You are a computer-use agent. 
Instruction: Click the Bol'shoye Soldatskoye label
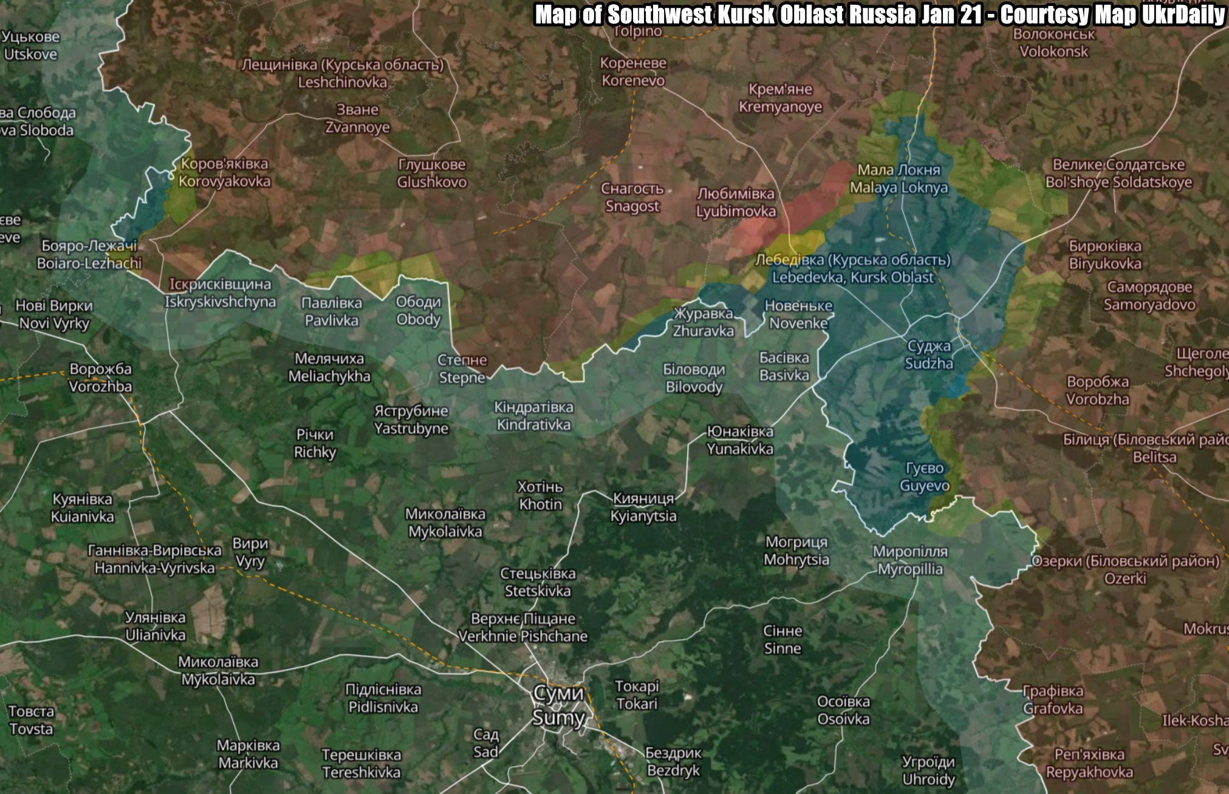1118,174
